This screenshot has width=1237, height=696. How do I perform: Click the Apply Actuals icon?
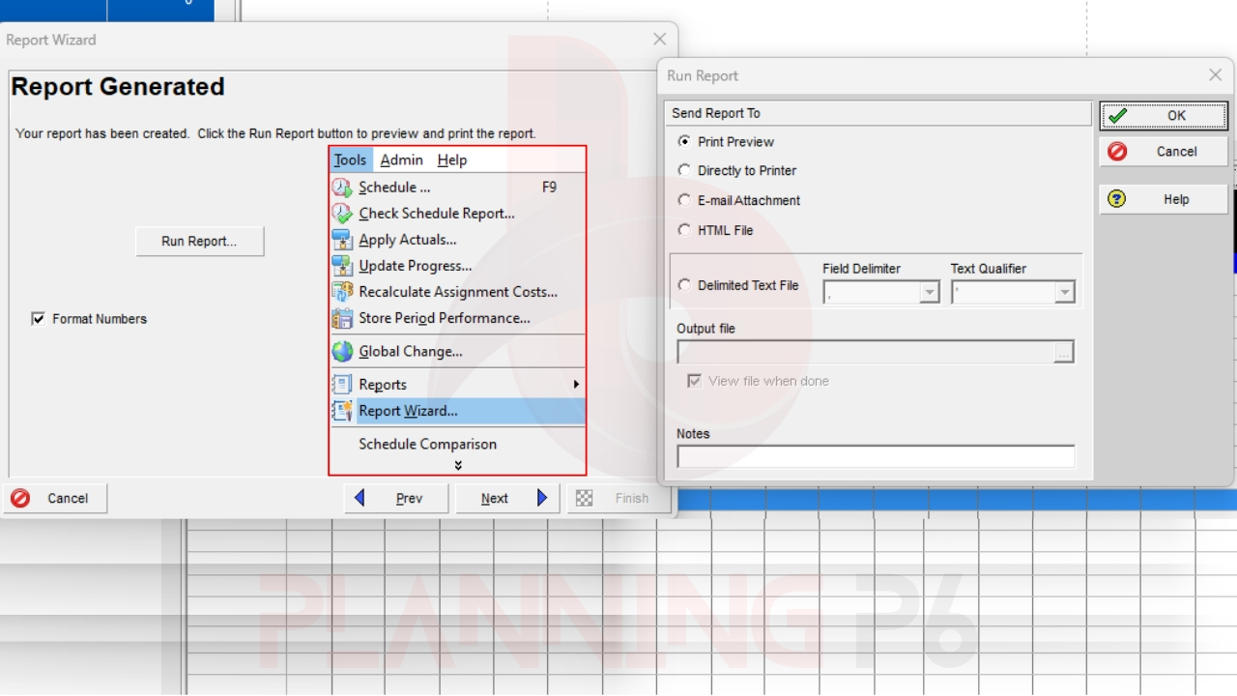[x=342, y=240]
